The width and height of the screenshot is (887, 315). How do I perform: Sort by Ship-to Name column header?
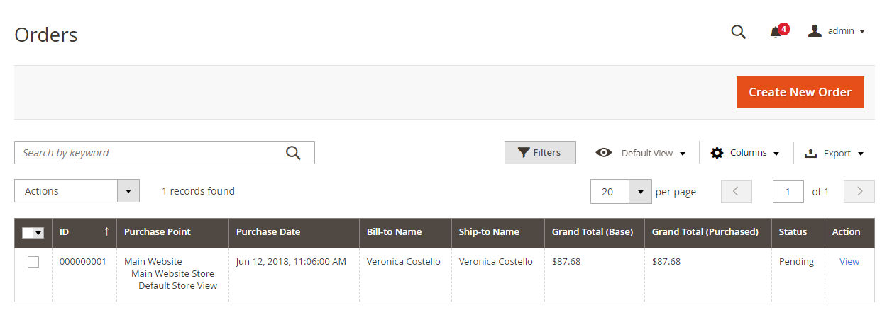(x=498, y=231)
